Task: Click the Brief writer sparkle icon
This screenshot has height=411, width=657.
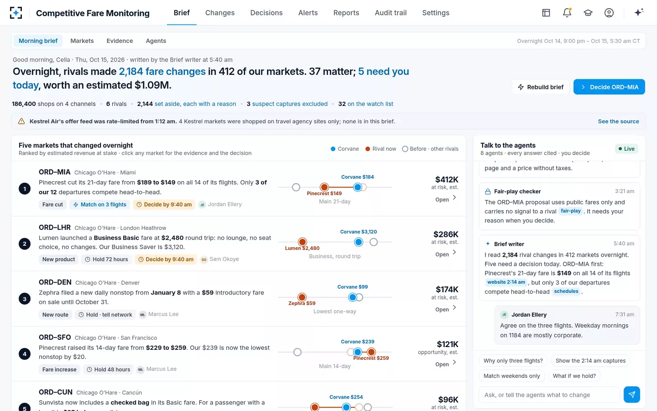Action: (x=488, y=244)
